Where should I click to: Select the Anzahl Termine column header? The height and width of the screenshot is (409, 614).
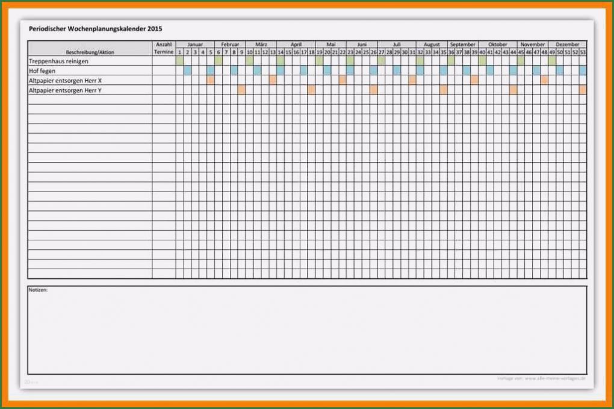click(x=164, y=48)
